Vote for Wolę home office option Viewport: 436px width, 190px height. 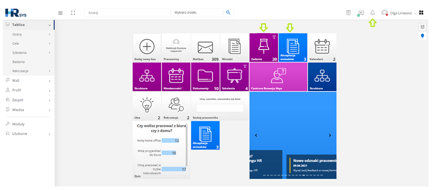170,140
